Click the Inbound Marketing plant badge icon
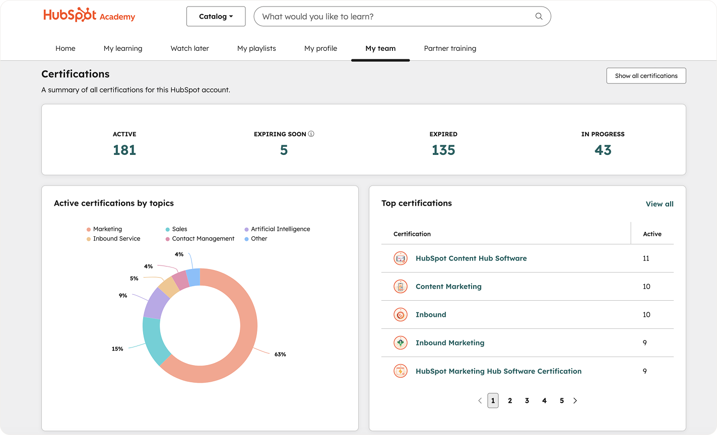The width and height of the screenshot is (717, 435). pyautogui.click(x=400, y=342)
